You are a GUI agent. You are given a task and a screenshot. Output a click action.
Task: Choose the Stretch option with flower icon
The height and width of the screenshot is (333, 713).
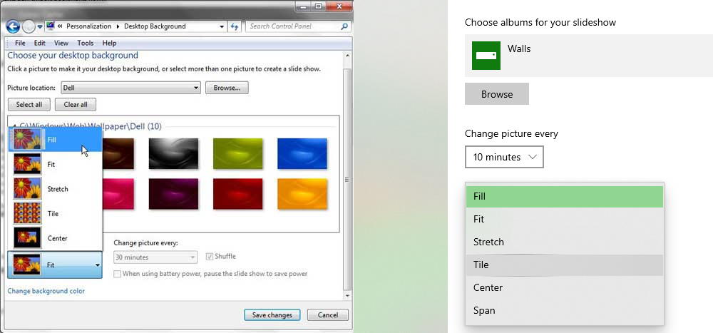coord(28,189)
